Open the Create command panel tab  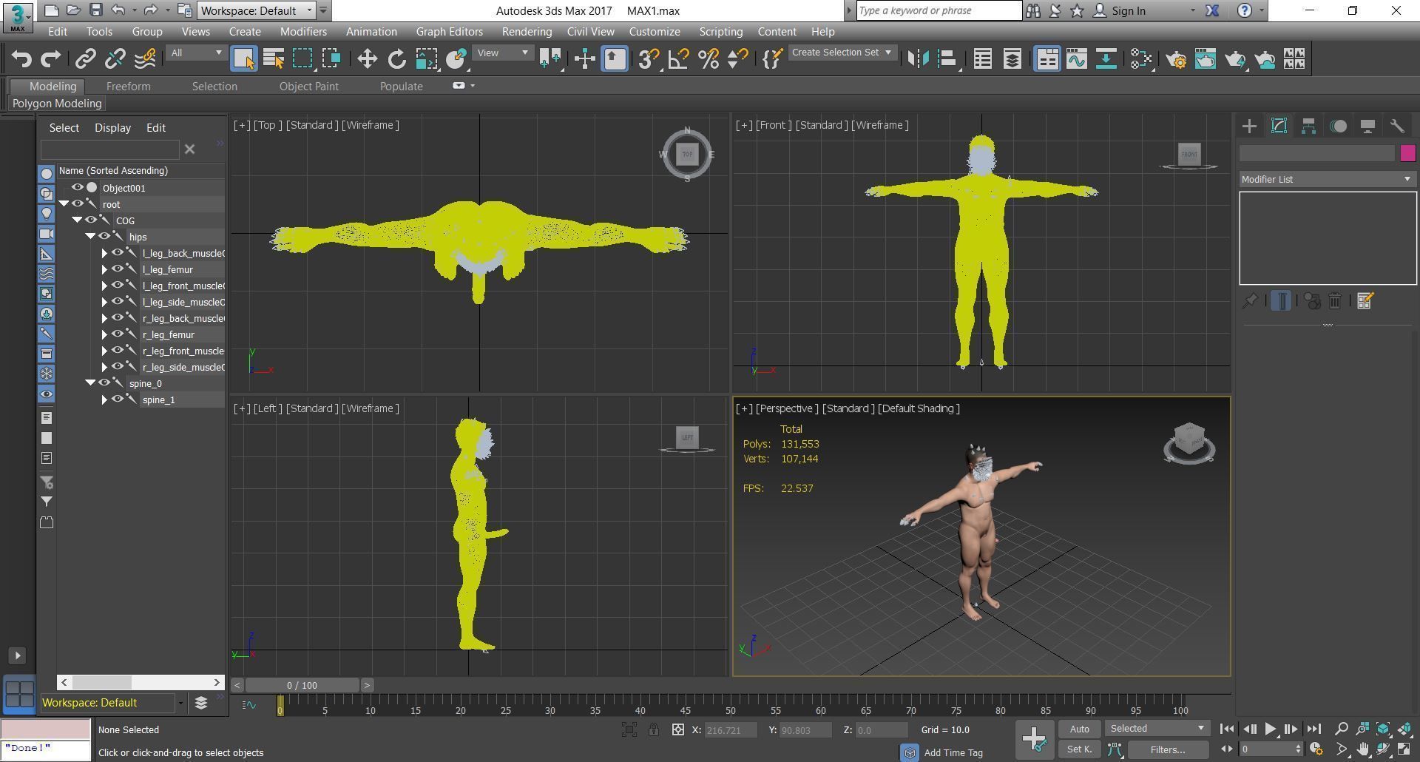(1249, 126)
